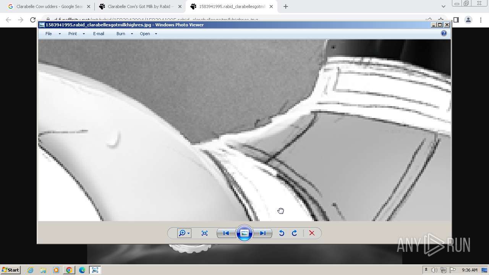Expand the Burn dropdown arrow
Image resolution: width=489 pixels, height=275 pixels.
point(132,34)
